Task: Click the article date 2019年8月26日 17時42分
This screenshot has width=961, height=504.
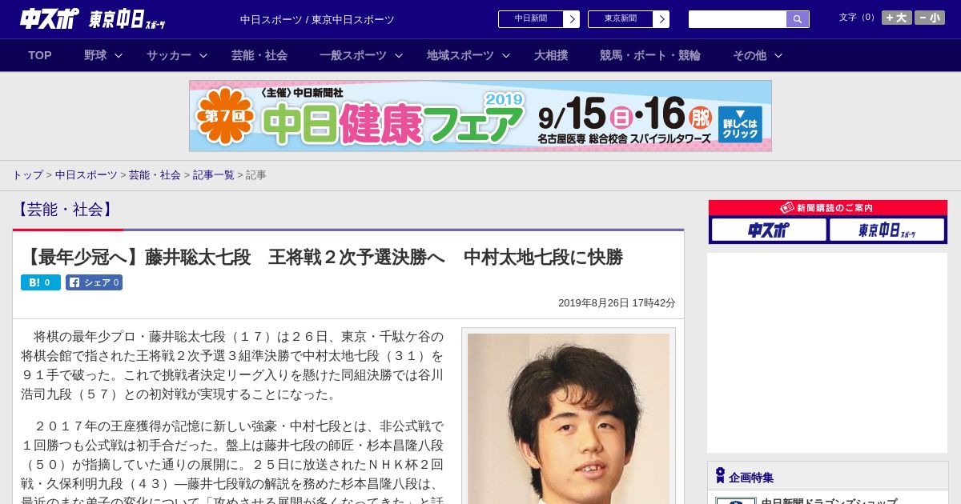Action: 617,303
